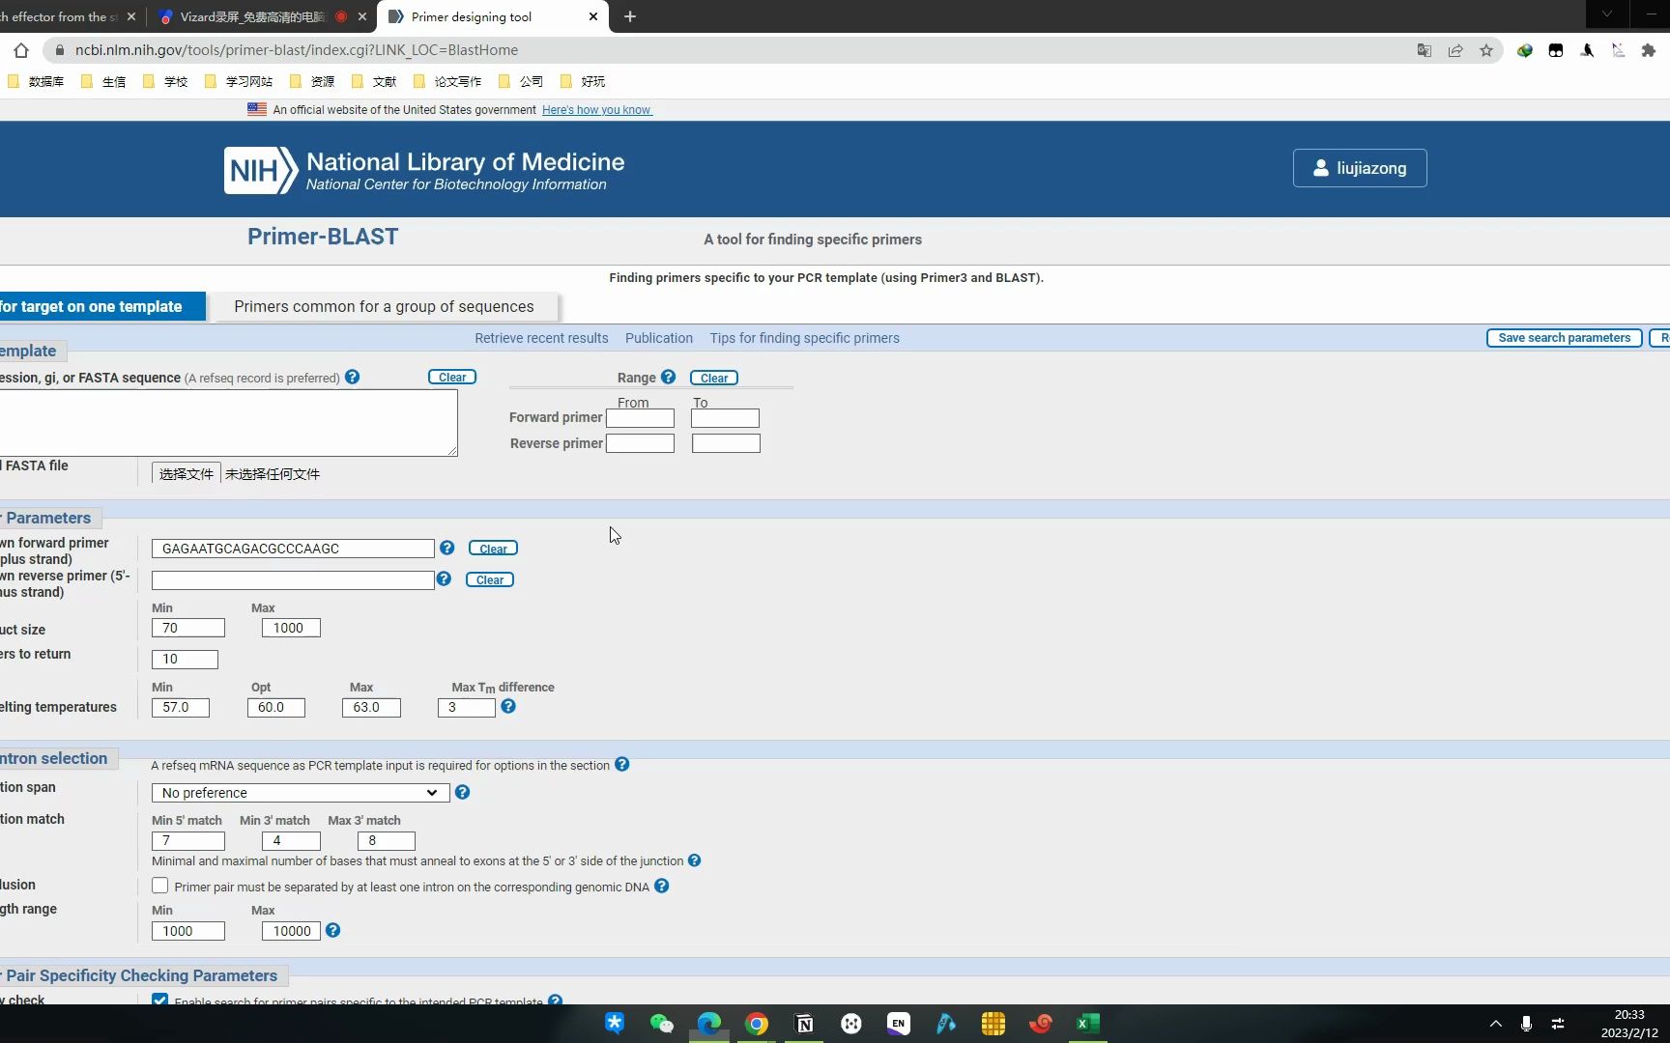
Task: Open the 数据库 bookmark folder
Action: (x=37, y=81)
